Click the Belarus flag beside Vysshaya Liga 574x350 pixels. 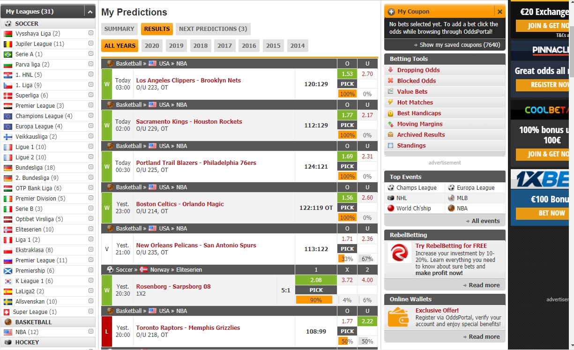point(7,34)
